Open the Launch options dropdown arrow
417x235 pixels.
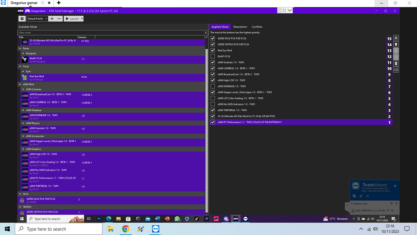[x=82, y=19]
